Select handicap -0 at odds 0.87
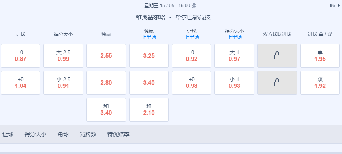342x154 pixels. pos(21,56)
